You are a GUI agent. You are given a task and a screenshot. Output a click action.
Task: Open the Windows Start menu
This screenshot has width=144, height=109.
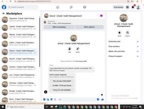pos(3,107)
